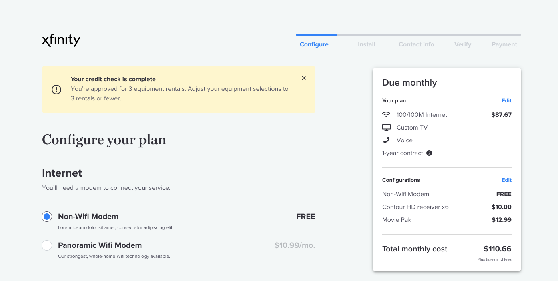Click the 1-year contract text
The width and height of the screenshot is (558, 281).
403,153
